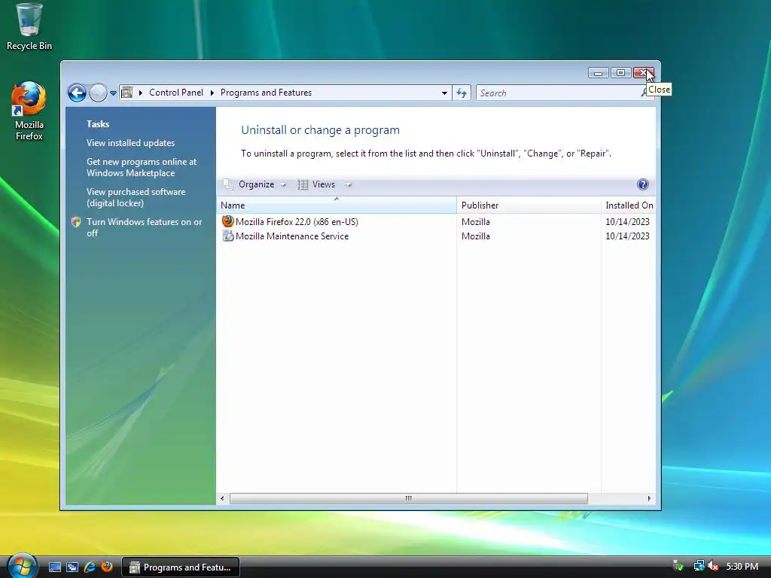Sort by the Installed On column header
Image resolution: width=771 pixels, height=578 pixels.
click(x=629, y=205)
